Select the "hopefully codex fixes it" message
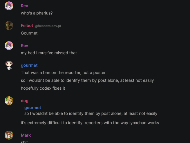 coord(43,88)
